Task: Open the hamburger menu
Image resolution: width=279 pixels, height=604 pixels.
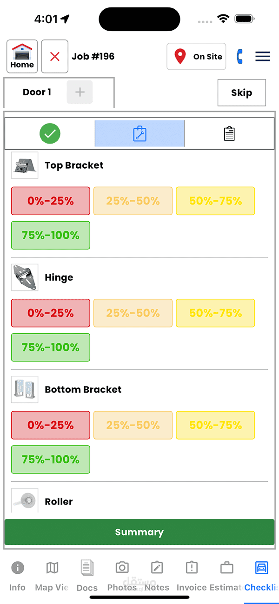Action: (x=263, y=57)
